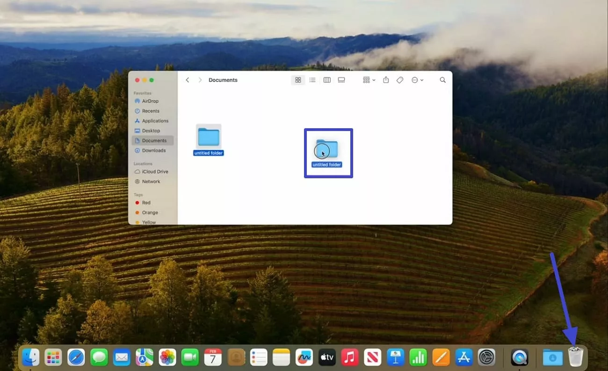Start a Finder search with the magnifier icon
The height and width of the screenshot is (371, 608).
[442, 80]
